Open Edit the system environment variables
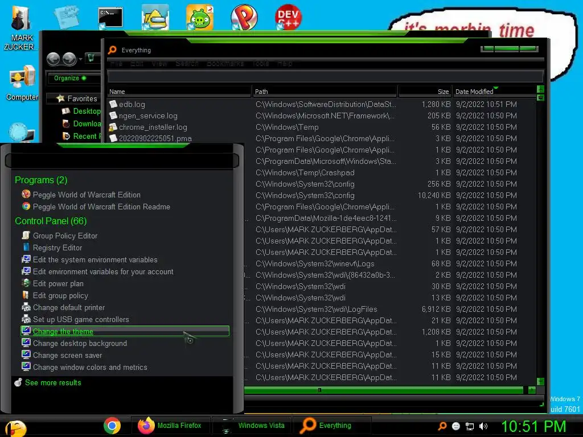583x437 pixels. click(95, 259)
